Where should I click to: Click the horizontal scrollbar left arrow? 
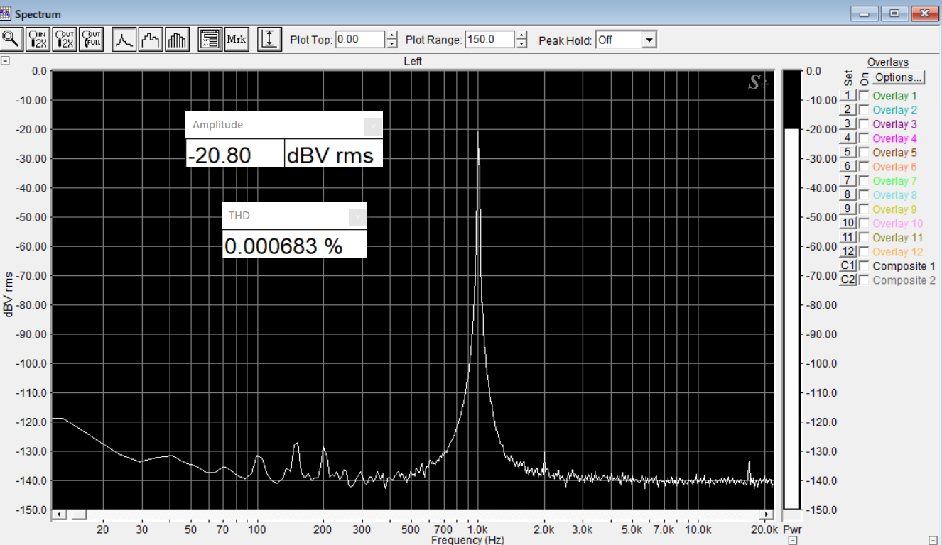[x=59, y=514]
